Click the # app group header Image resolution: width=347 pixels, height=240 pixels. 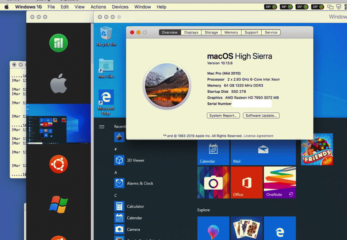coord(116,149)
